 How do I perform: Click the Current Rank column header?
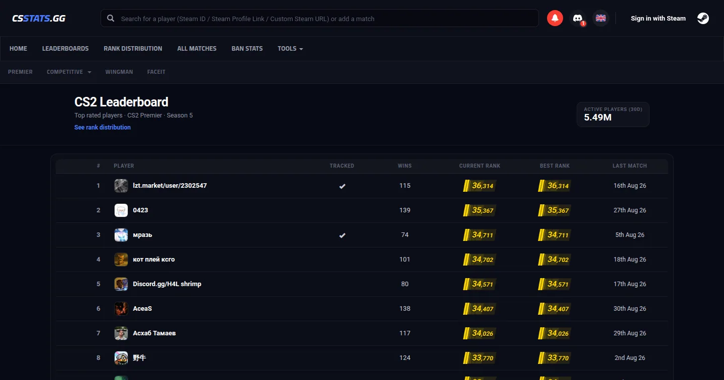(480, 166)
